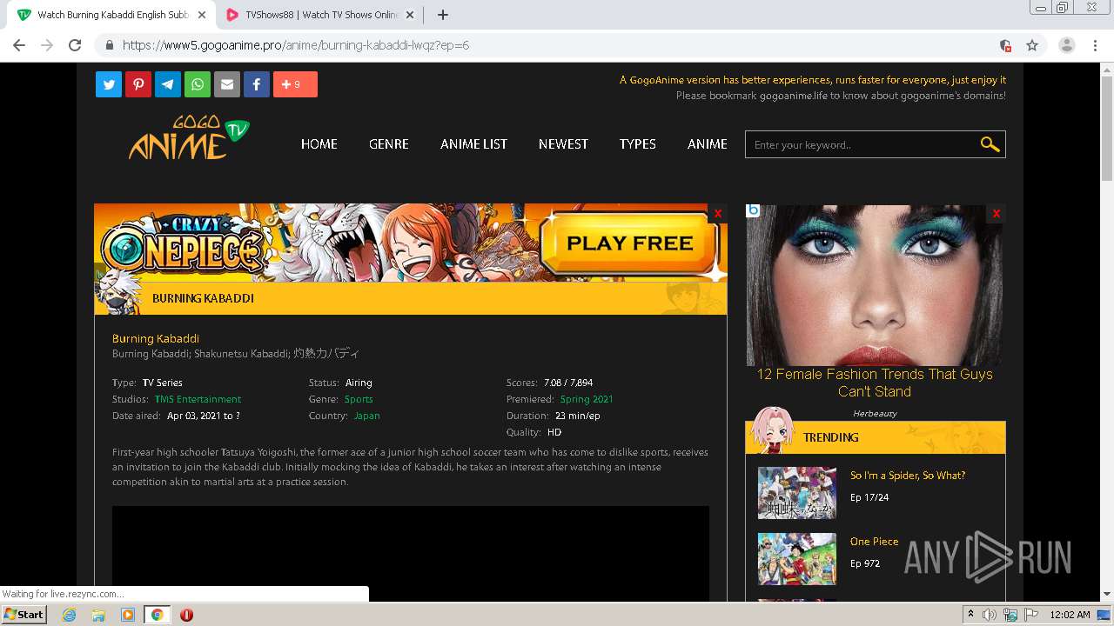Select the Watch Burning Kabaddi tab
1114x626 pixels.
pyautogui.click(x=112, y=15)
